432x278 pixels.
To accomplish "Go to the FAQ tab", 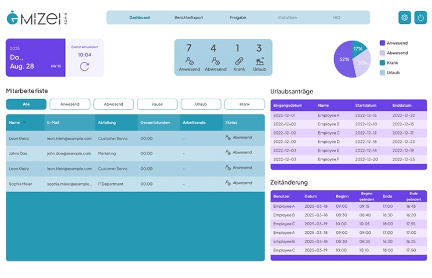I will click(x=336, y=17).
